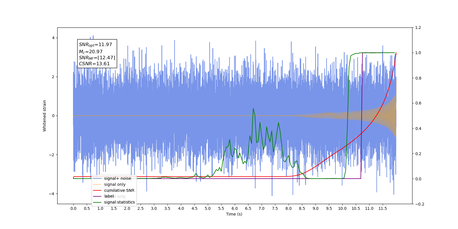Screen dimensions: 458x229
Task: Click the 11.5 x-axis tick label
Action: click(x=383, y=208)
